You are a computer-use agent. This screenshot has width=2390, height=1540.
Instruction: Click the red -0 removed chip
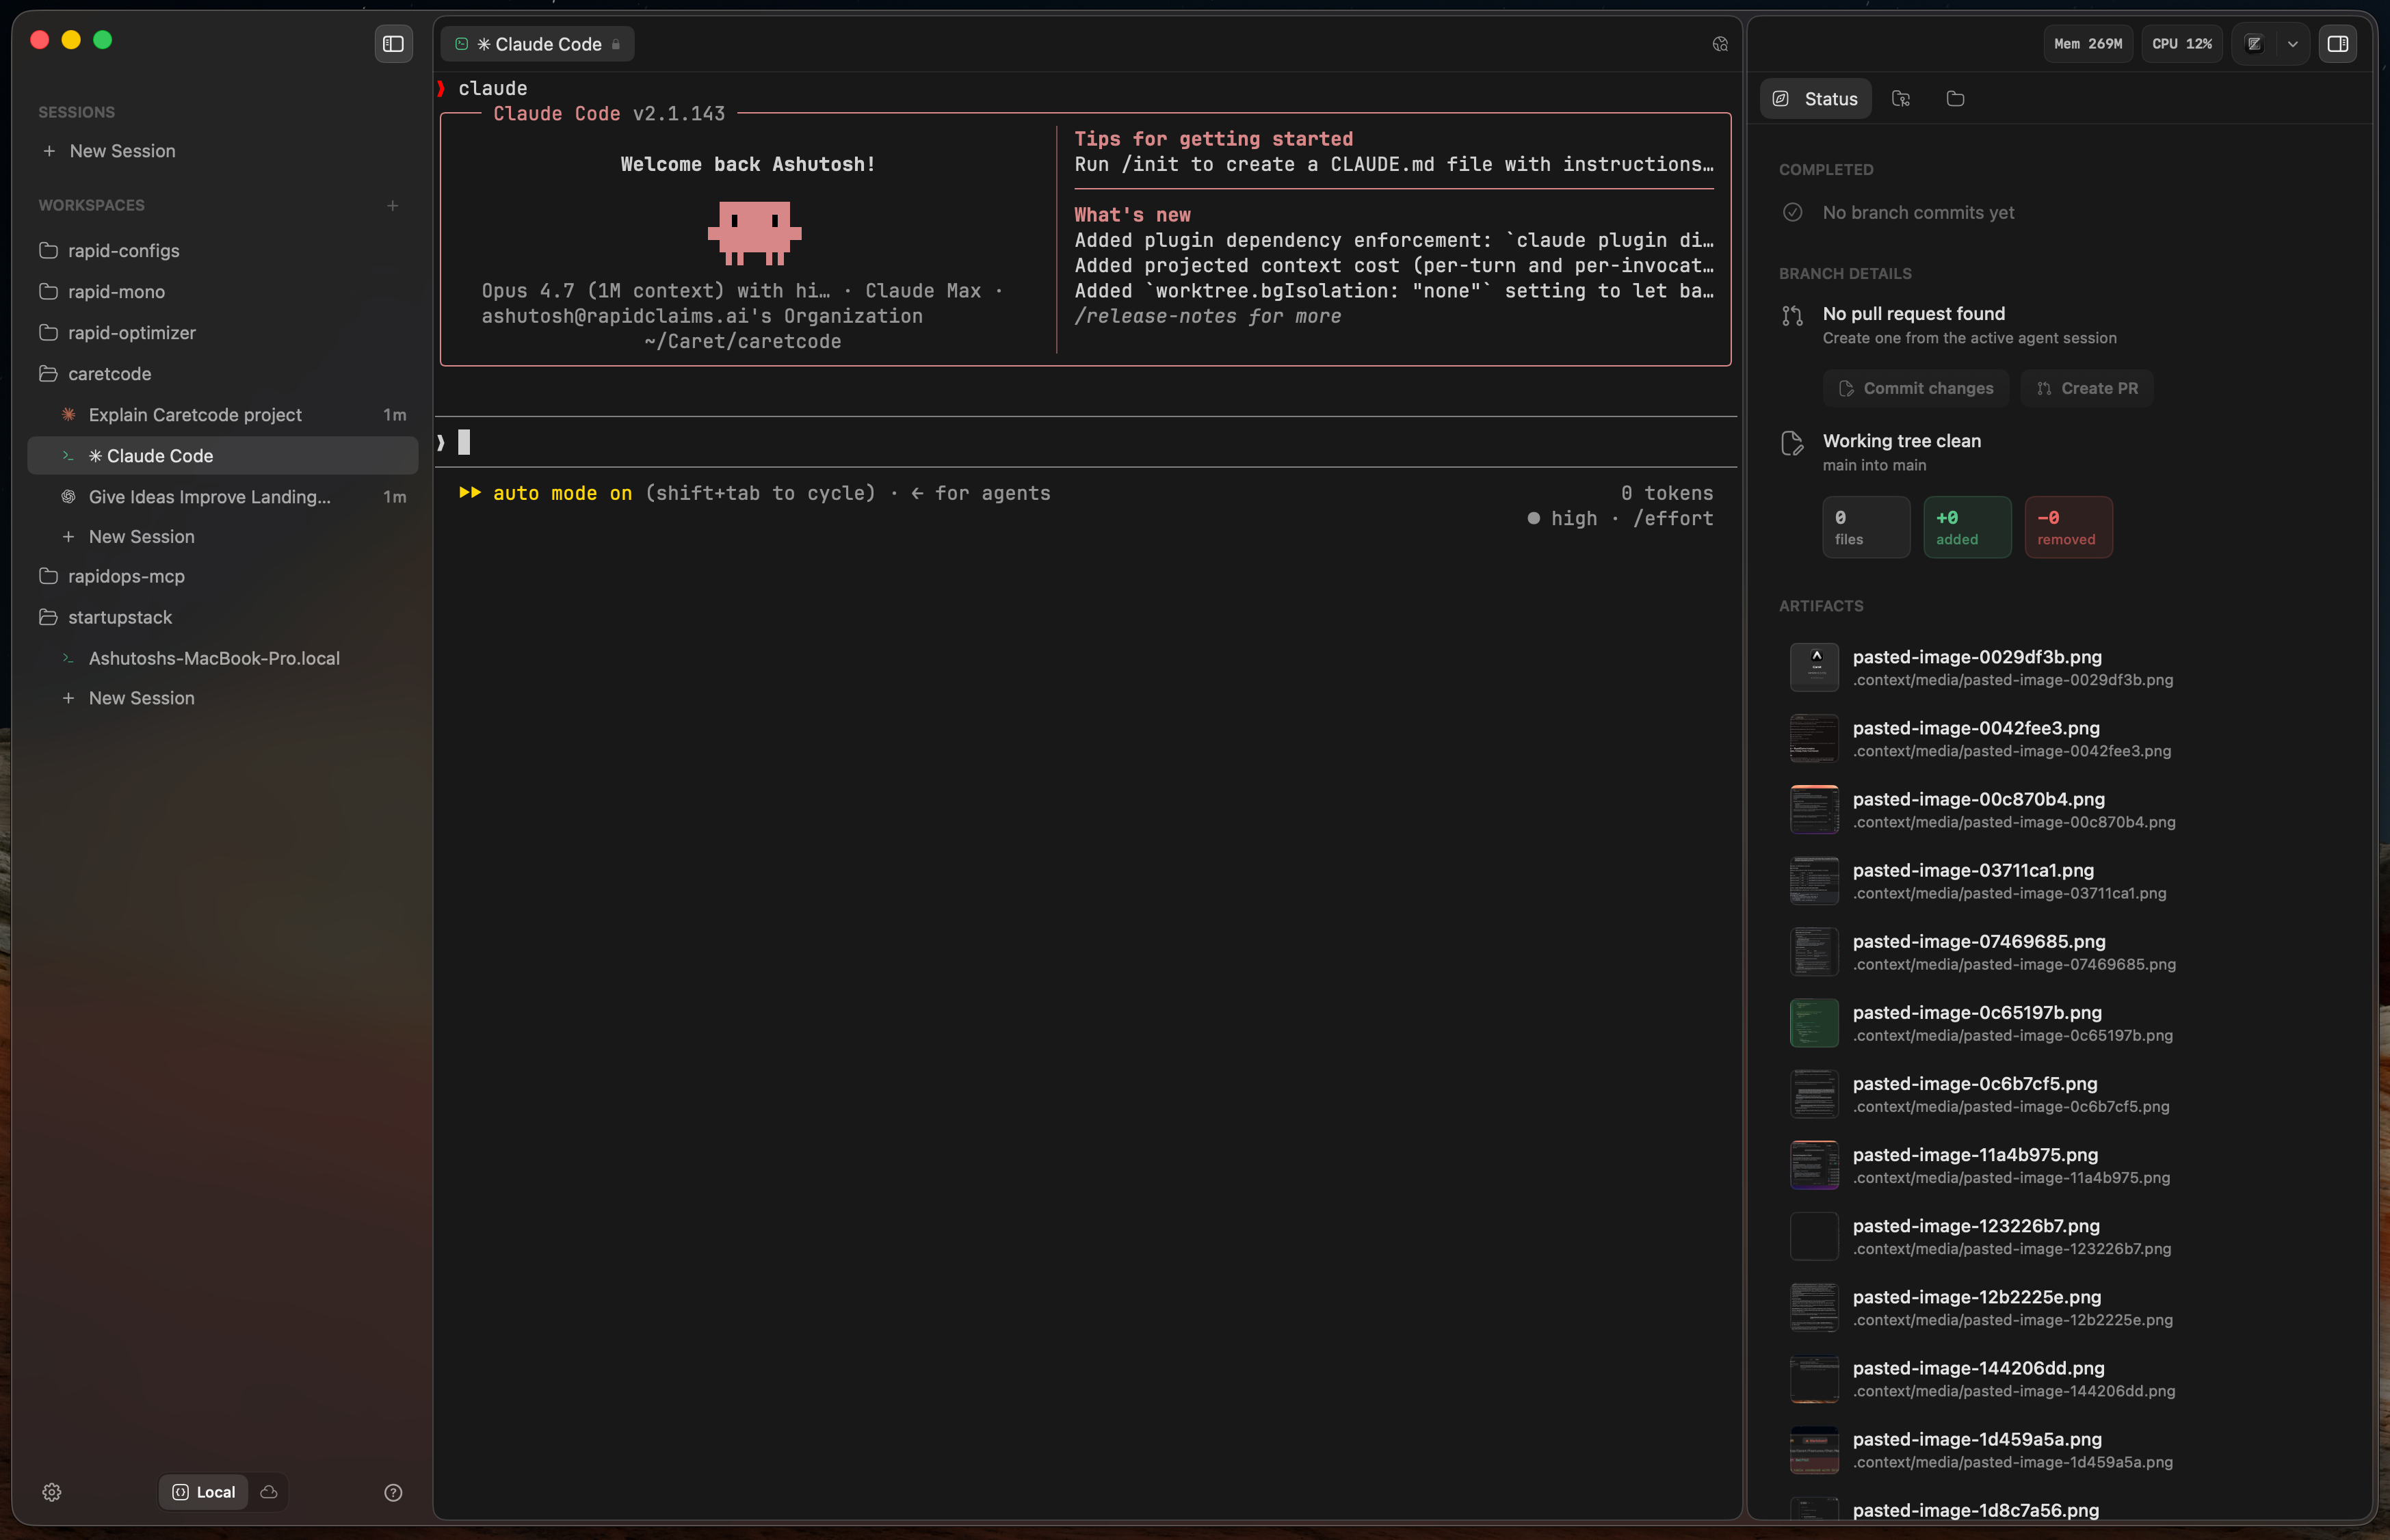tap(2068, 527)
